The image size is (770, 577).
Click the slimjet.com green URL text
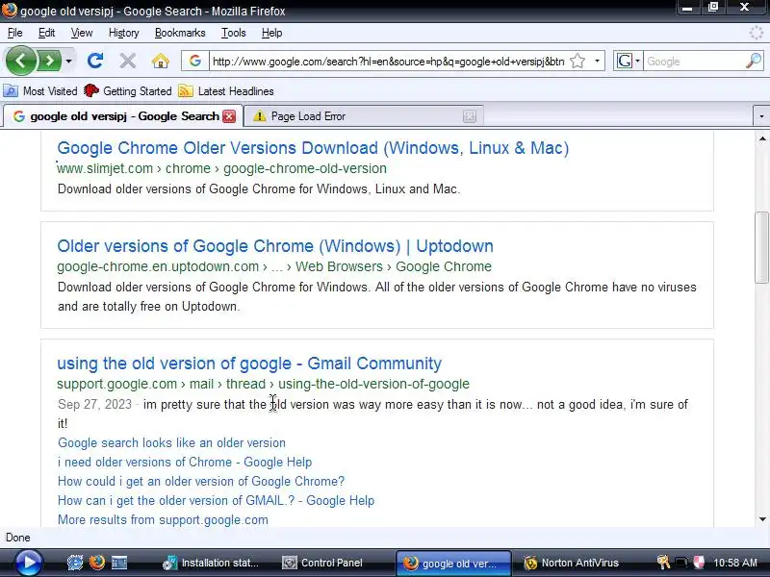222,168
